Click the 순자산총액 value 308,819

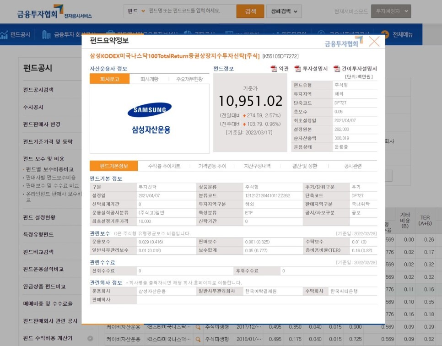(342, 138)
